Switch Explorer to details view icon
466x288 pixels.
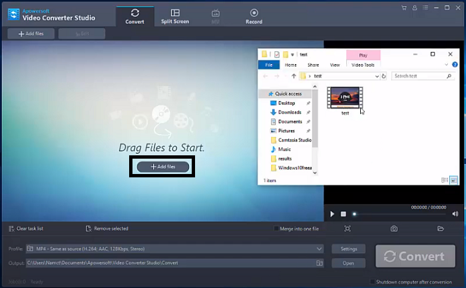point(445,180)
